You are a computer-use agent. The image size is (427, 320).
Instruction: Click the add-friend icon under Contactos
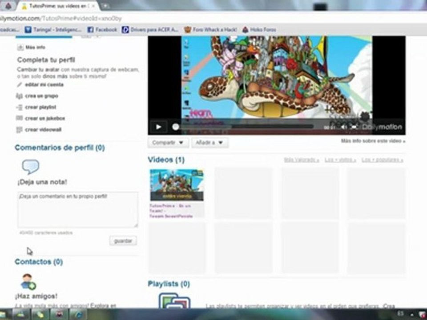coord(28,282)
